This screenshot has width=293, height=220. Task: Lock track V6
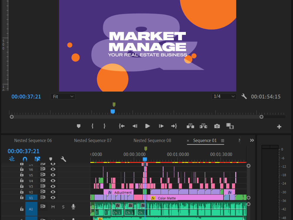22,169
